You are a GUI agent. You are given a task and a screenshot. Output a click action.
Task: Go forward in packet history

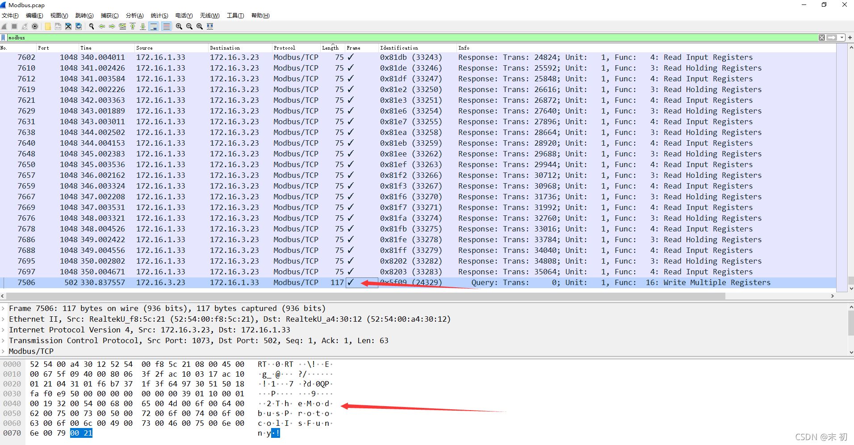click(x=112, y=26)
